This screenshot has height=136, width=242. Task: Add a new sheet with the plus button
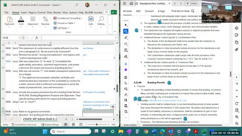click(x=66, y=119)
